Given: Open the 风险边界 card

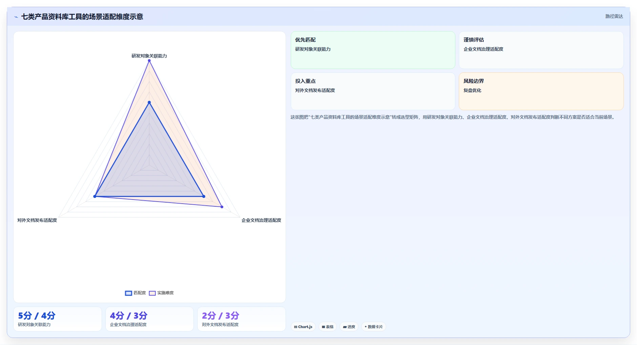Looking at the screenshot, I should [541, 91].
